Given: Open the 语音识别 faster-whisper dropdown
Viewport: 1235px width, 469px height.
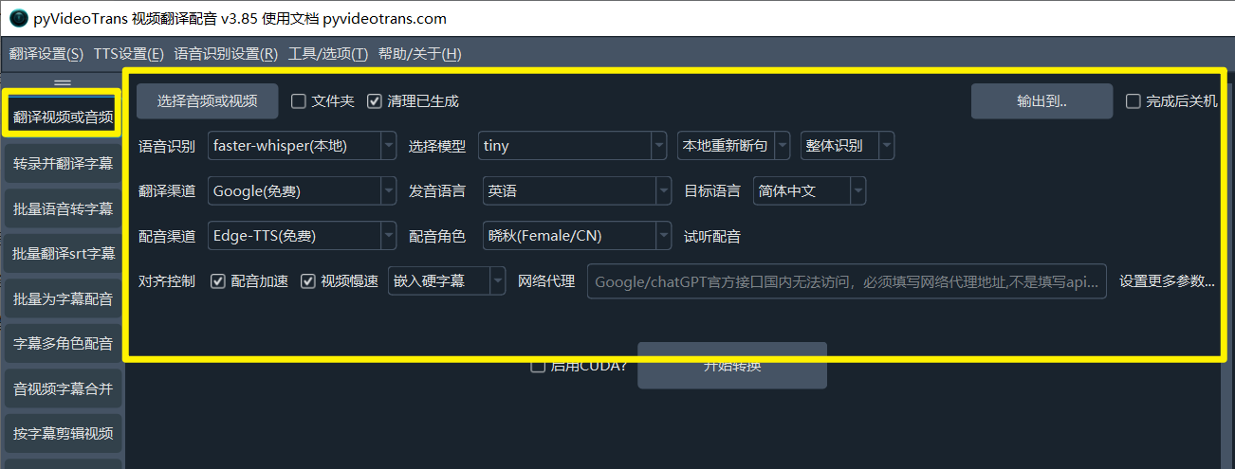Looking at the screenshot, I should [302, 146].
